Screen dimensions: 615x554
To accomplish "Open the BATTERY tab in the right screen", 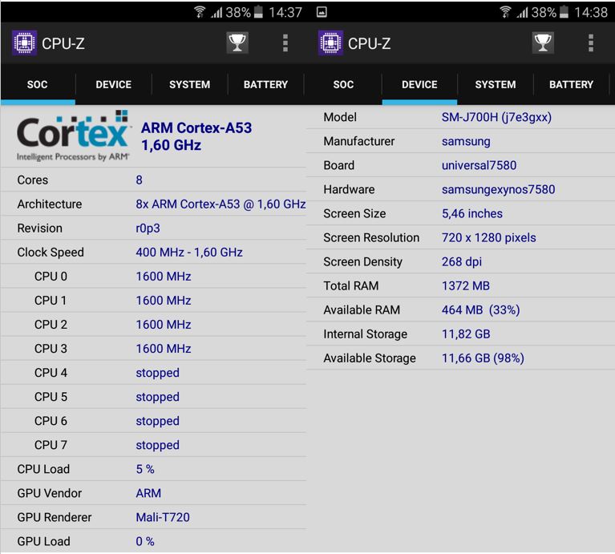I will [572, 84].
